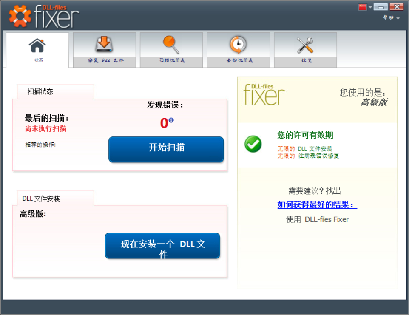Expand the language flag dropdown arrow
The width and height of the screenshot is (409, 315).
point(370,7)
